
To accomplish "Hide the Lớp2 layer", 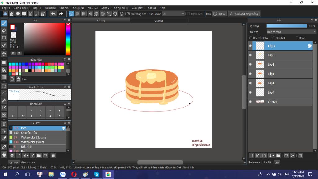I will pos(250,46).
